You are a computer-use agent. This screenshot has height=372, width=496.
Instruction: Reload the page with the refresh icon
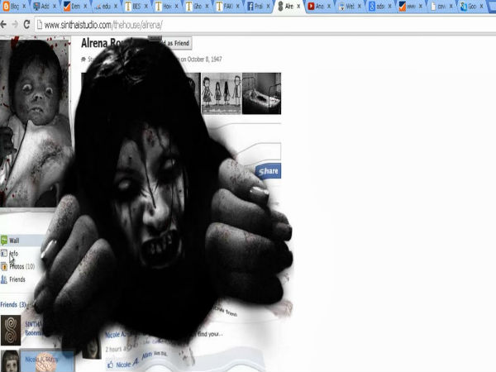(27, 24)
